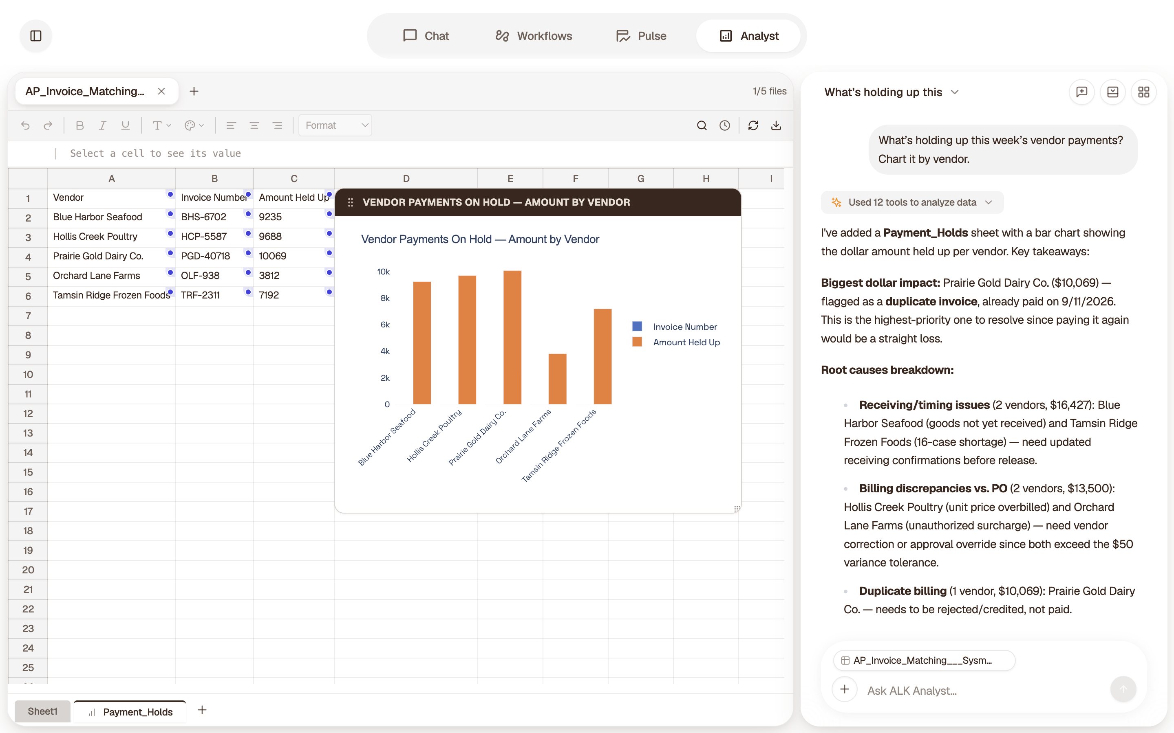Open the text style dropdown
Viewport: 1174px width, 733px height.
point(161,125)
